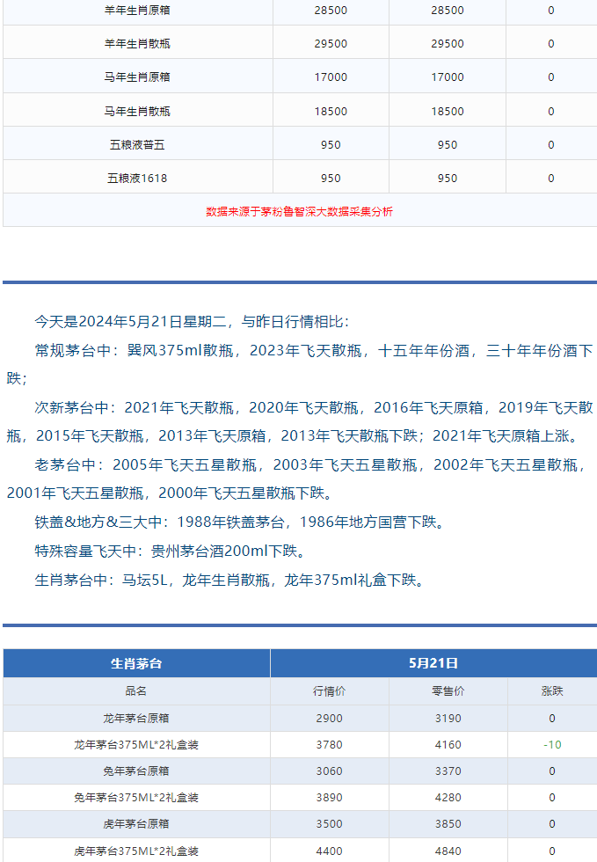The width and height of the screenshot is (597, 862).
Task: Click market price 3780 for 龙年礼盒装
Action: (x=330, y=744)
